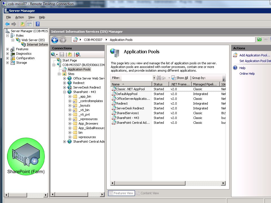Switch to Content View tab

[x=147, y=193]
